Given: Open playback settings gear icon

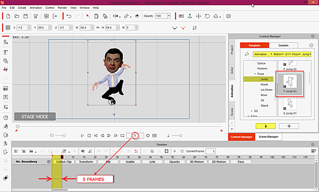Looking at the screenshot, I should click(148, 136).
